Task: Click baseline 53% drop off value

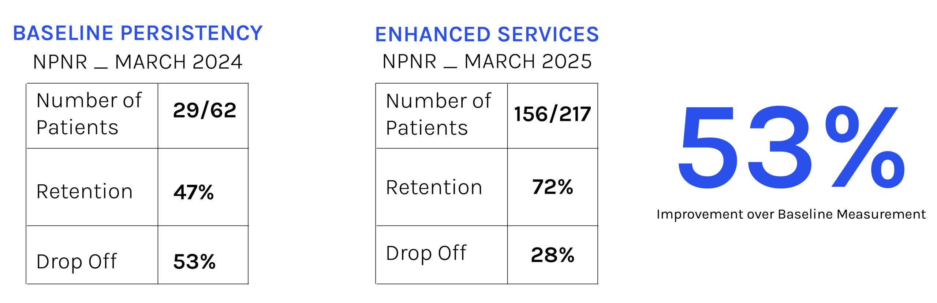Action: 194,261
